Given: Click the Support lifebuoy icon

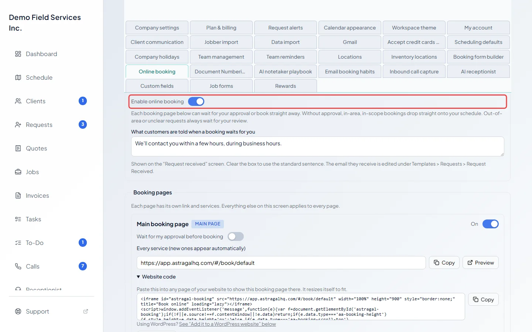Looking at the screenshot, I should pyautogui.click(x=18, y=311).
